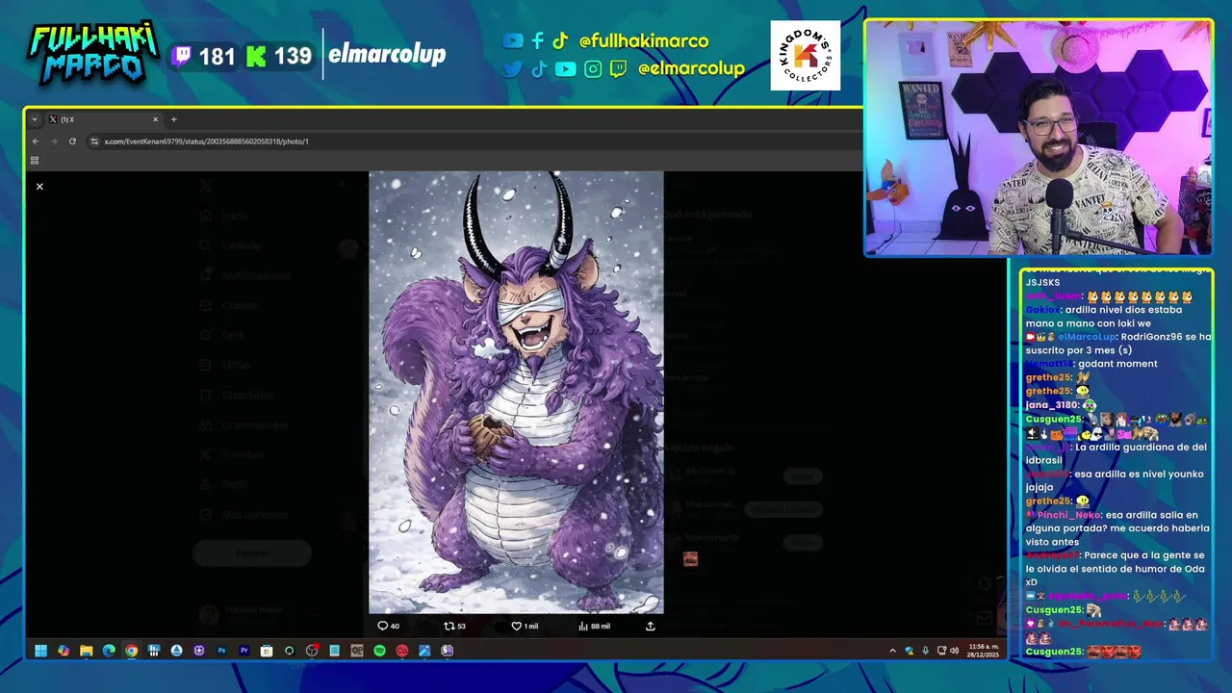
Task: Reload the x.com page
Action: (x=72, y=141)
